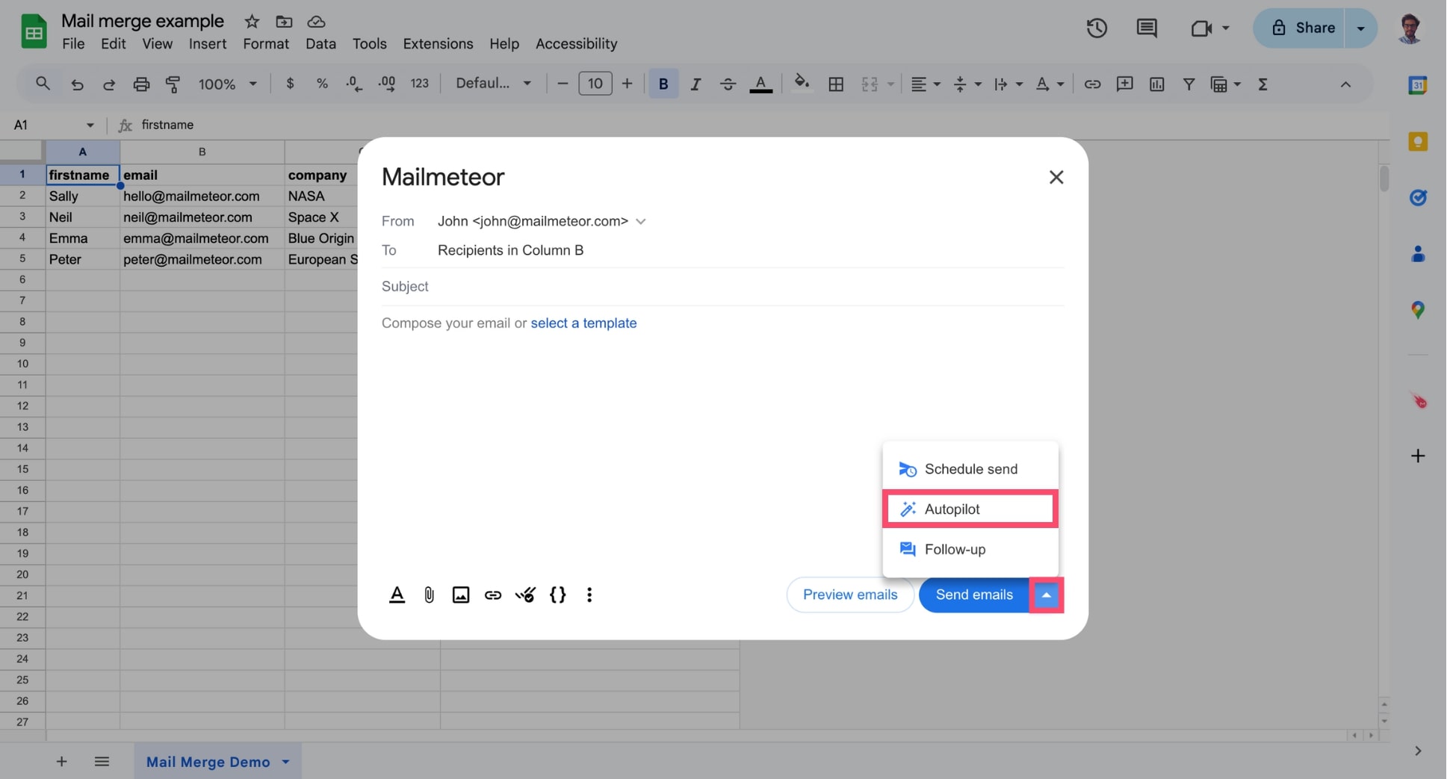Open the Insert menu
Screen dimensions: 1450x779
tap(208, 44)
